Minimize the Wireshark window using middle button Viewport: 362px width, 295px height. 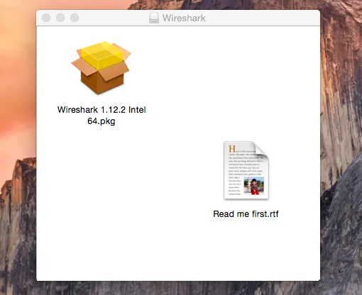click(x=60, y=18)
